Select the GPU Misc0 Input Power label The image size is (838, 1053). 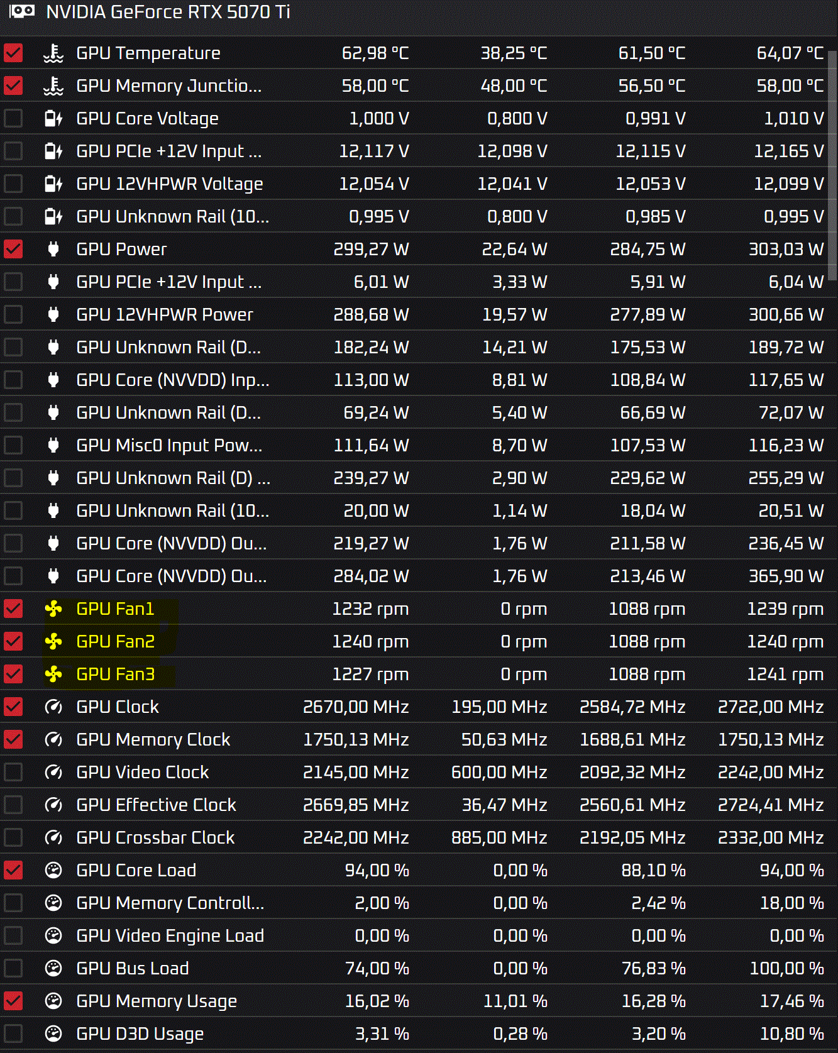tap(169, 445)
